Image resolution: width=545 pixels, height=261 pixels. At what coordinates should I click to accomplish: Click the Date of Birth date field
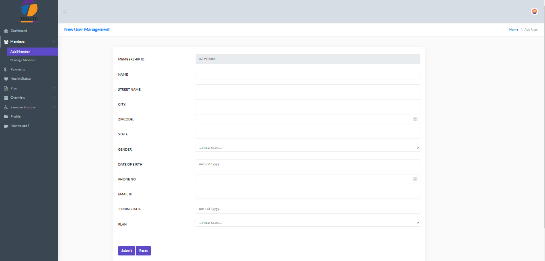click(x=308, y=164)
